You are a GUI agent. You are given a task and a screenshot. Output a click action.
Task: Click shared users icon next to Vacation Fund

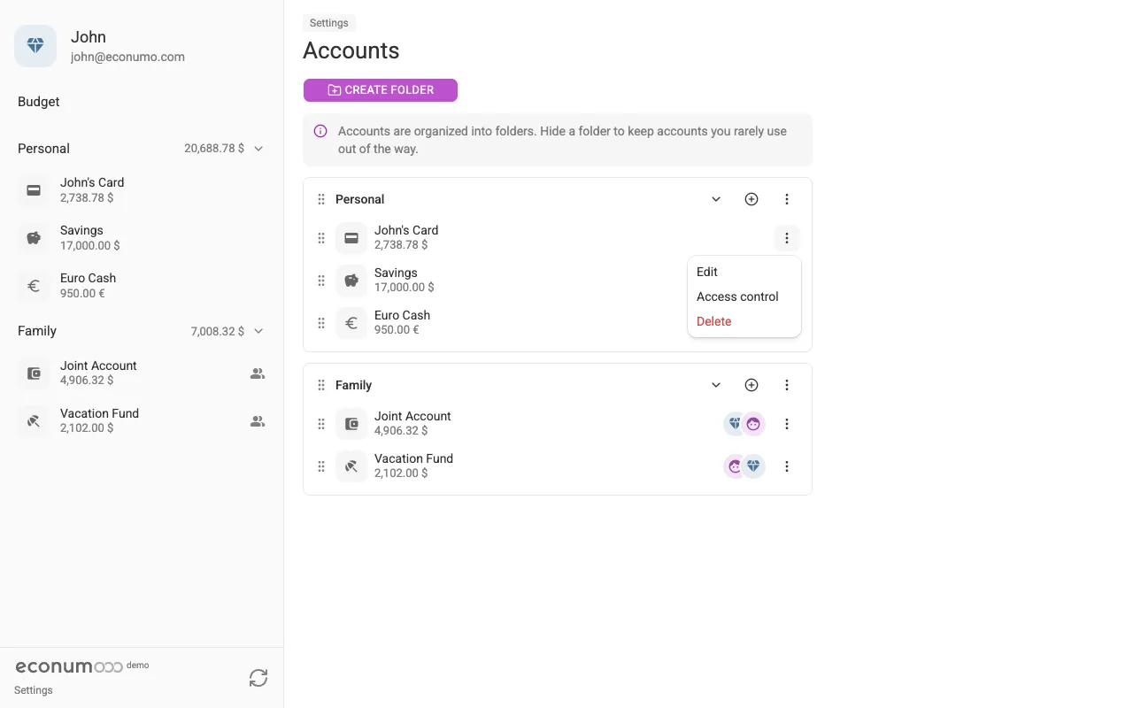[x=258, y=421]
